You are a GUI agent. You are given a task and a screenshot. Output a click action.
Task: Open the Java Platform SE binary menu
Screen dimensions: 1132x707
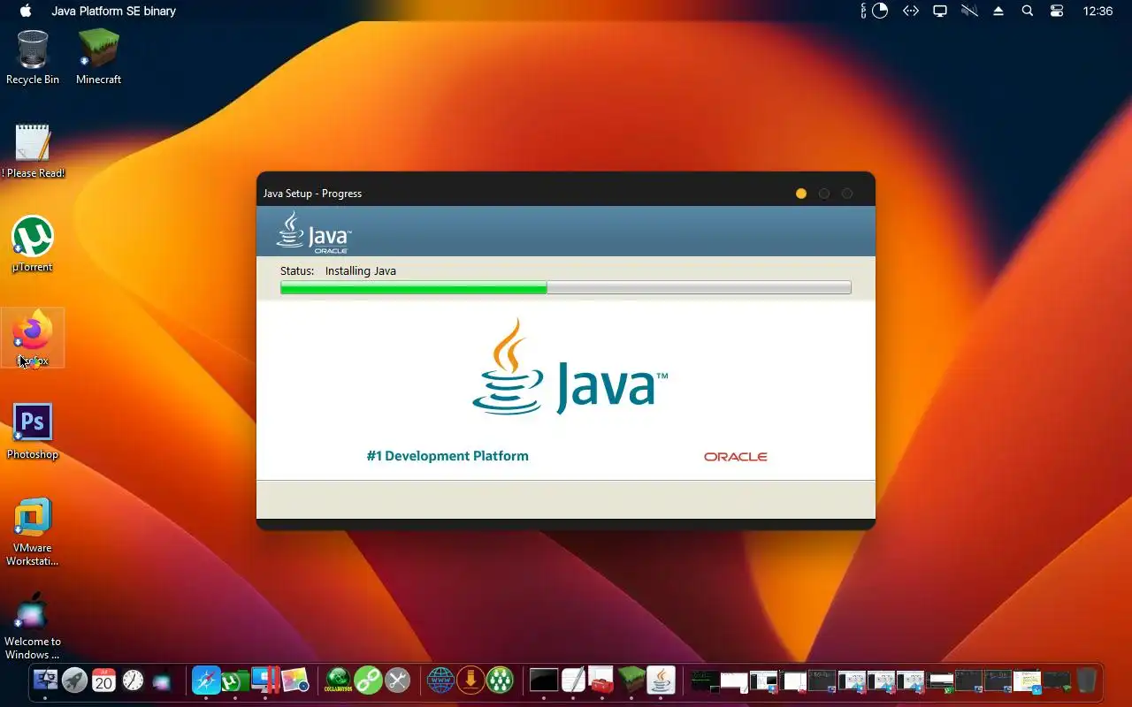(x=114, y=11)
